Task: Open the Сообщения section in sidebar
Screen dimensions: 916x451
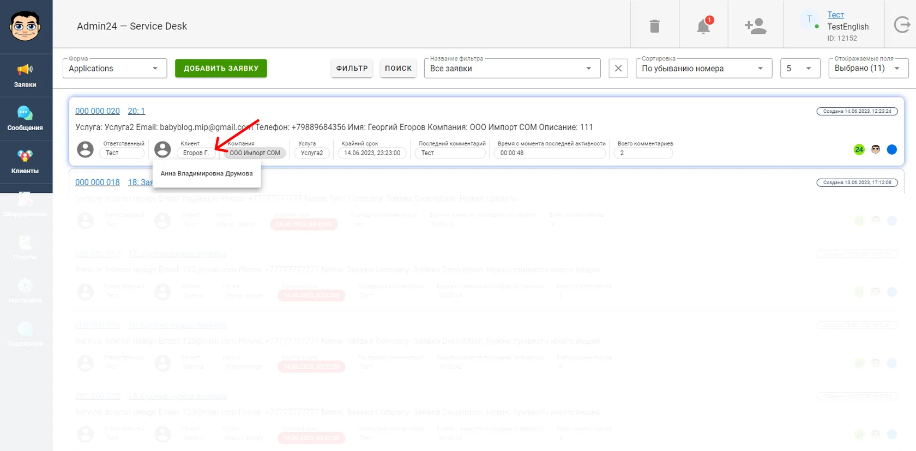Action: (x=25, y=119)
